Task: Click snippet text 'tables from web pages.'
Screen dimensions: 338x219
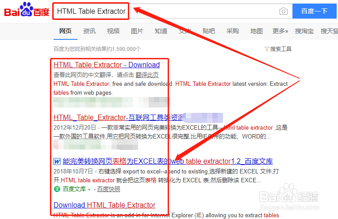Action: tap(83, 92)
